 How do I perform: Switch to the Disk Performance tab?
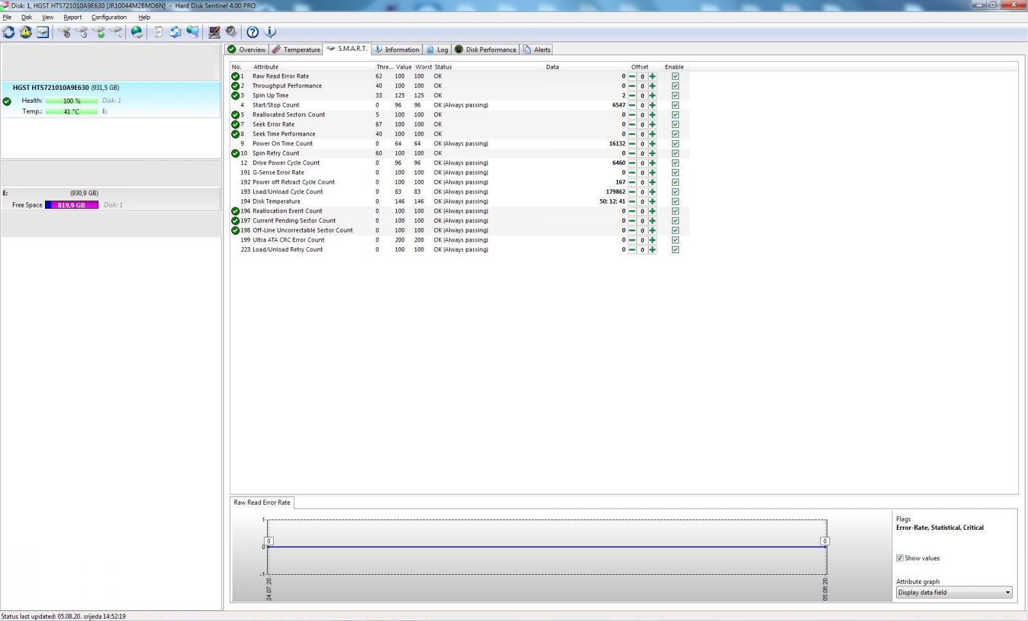coord(486,49)
